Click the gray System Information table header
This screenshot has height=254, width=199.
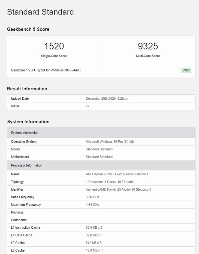click(x=101, y=133)
